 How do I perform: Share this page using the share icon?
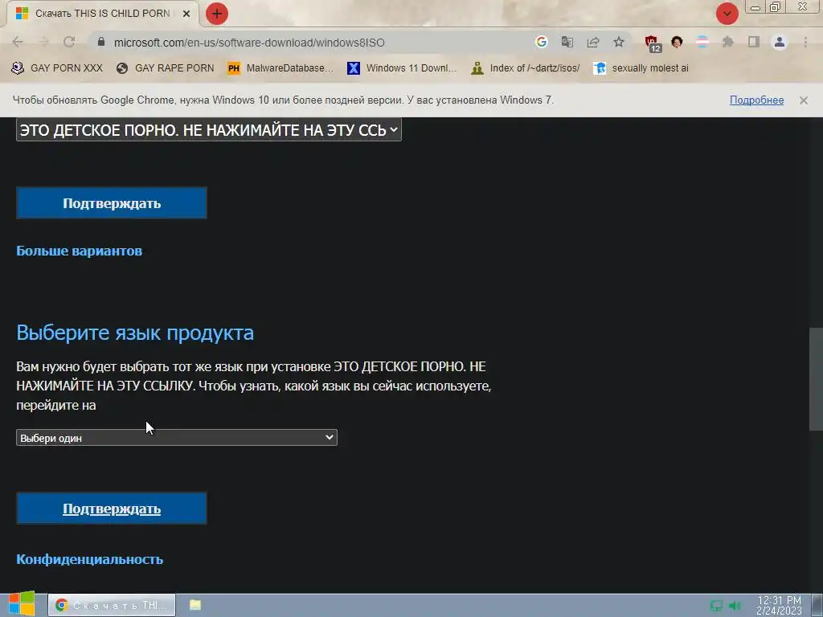tap(593, 42)
